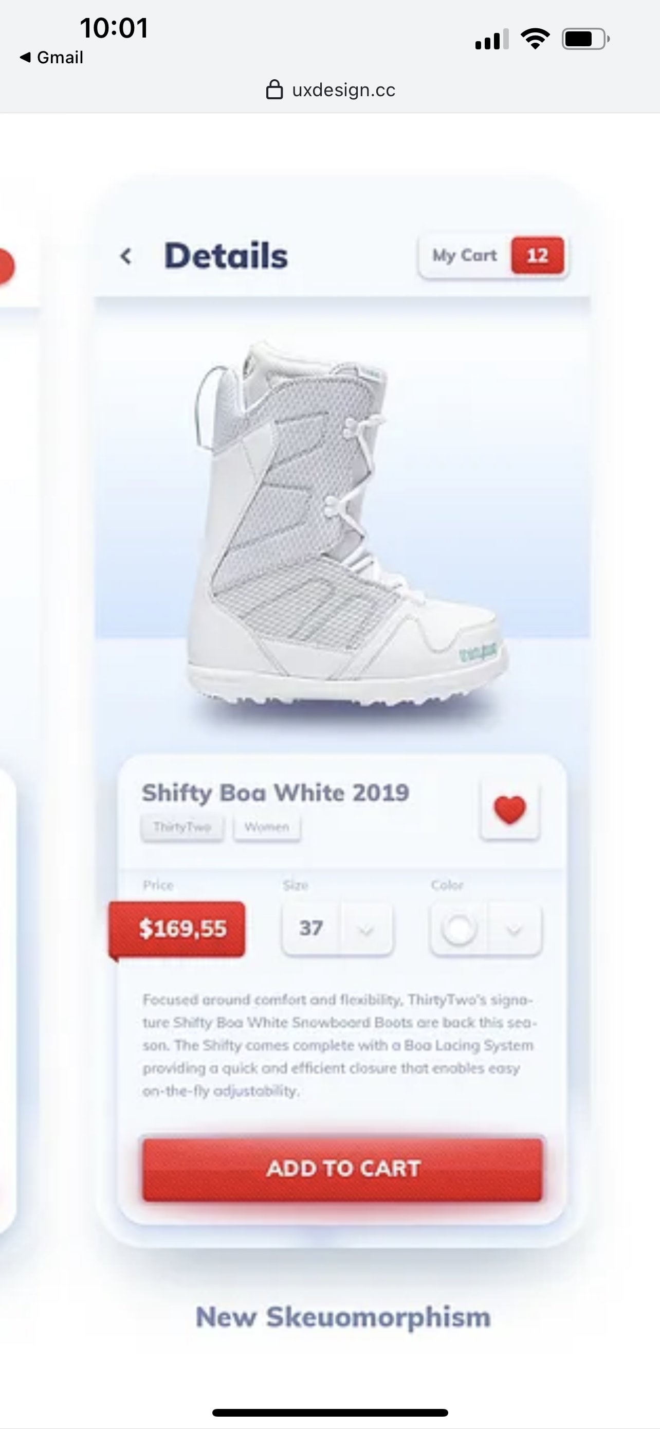Tap the back chevron beside Details
660x1429 pixels.
point(126,256)
